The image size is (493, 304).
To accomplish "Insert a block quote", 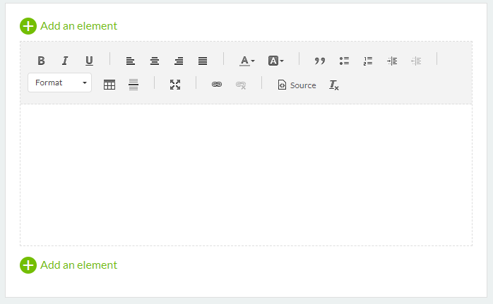I will point(320,61).
